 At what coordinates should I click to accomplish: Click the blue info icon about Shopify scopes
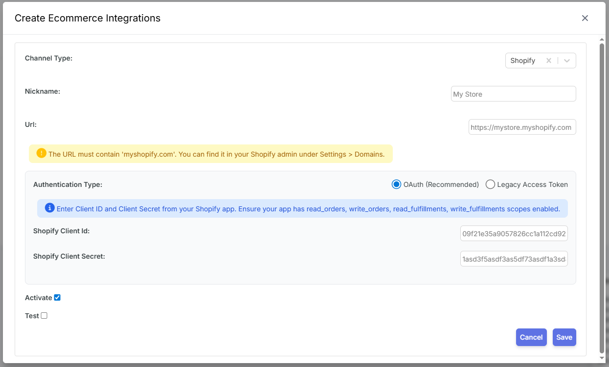tap(49, 207)
